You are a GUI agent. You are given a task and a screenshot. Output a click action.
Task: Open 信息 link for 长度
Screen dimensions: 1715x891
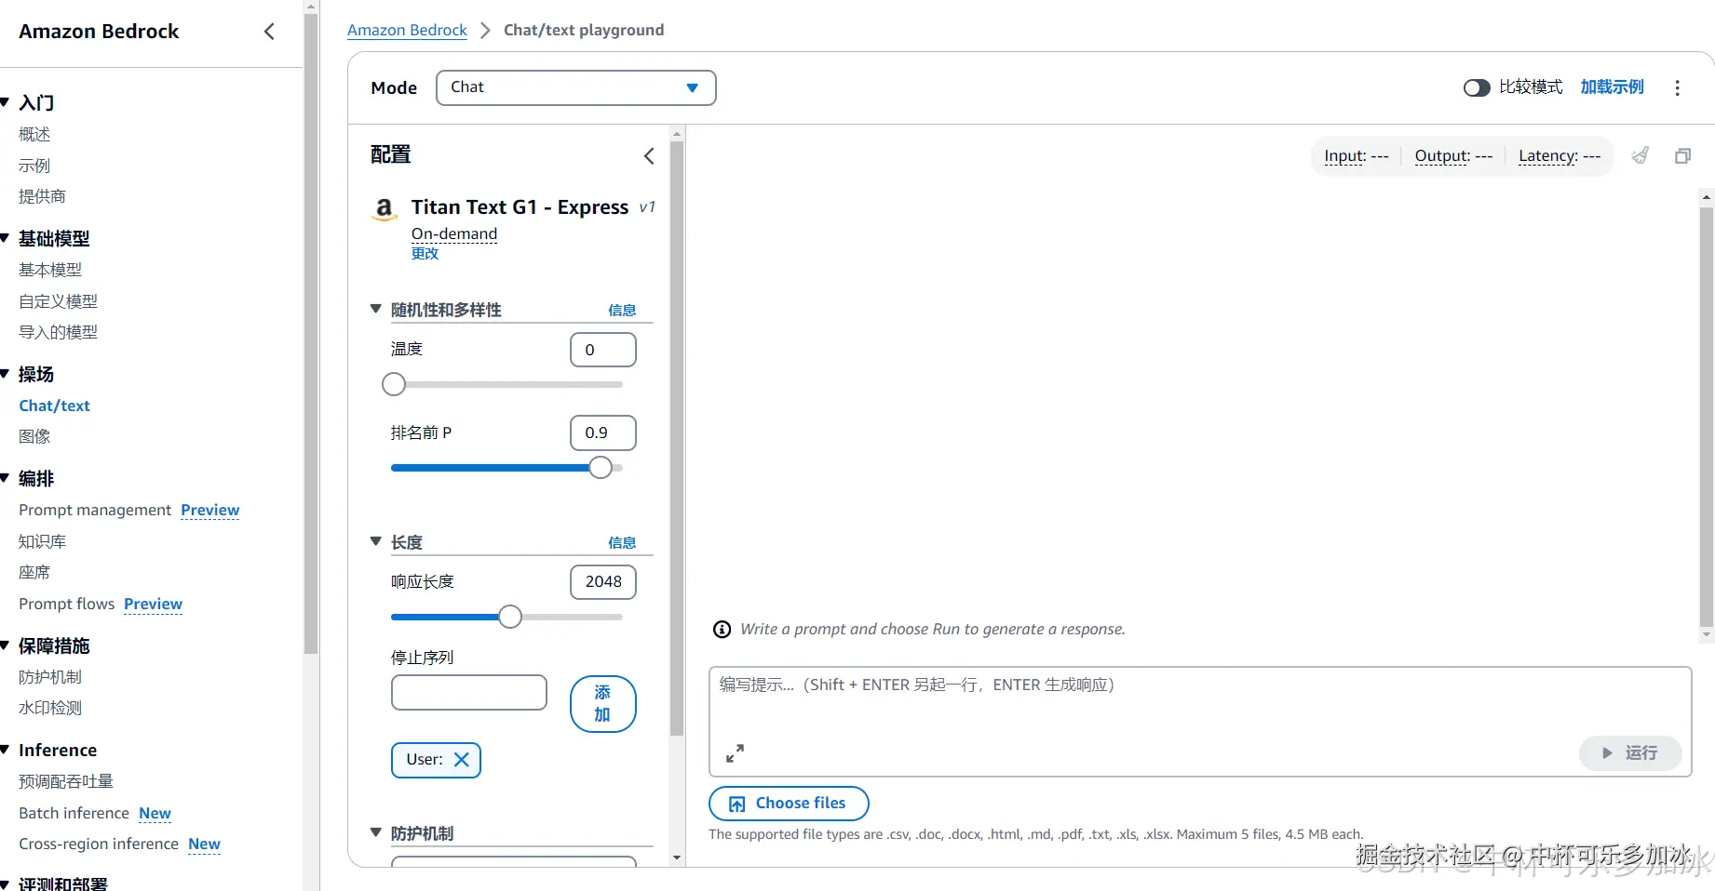click(x=622, y=542)
